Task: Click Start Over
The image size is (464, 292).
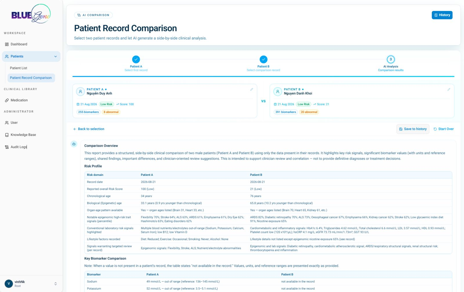Action: click(444, 129)
